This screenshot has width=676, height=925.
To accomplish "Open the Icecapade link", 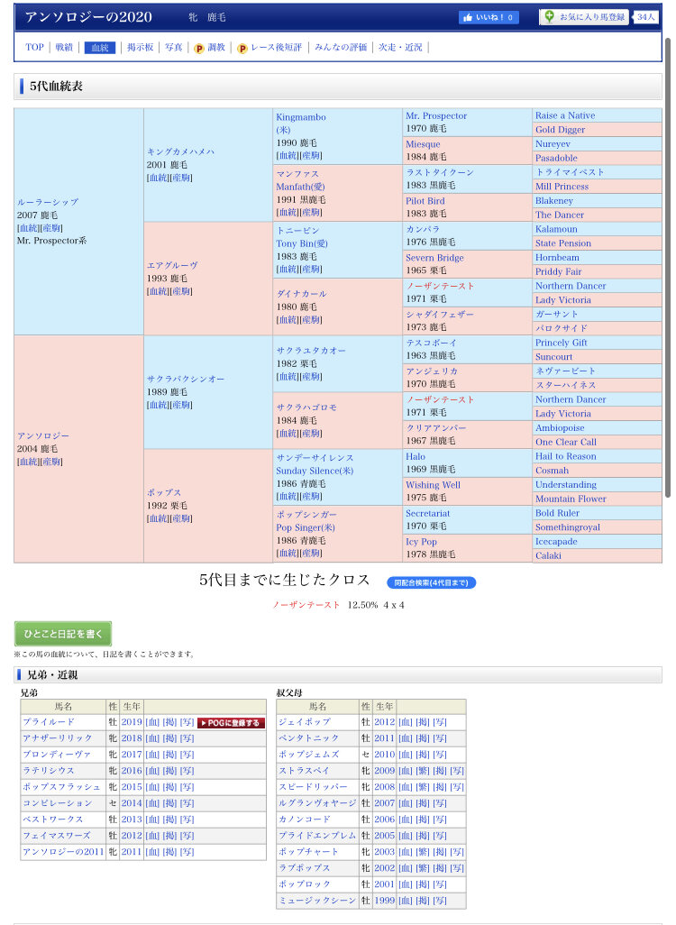I will (x=556, y=542).
